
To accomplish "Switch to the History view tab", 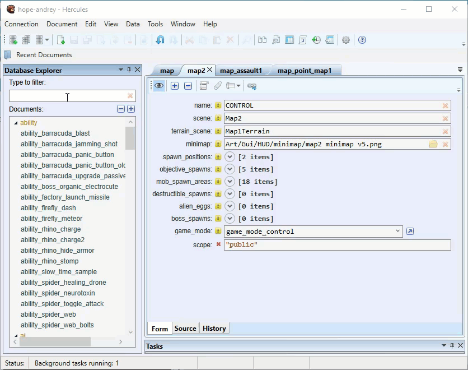I will click(214, 329).
